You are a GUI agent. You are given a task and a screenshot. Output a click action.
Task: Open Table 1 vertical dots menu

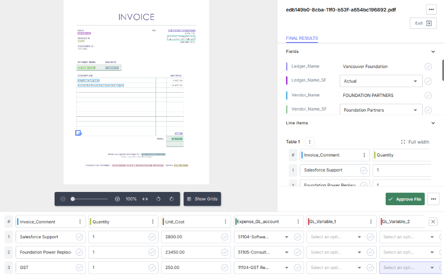(x=309, y=142)
